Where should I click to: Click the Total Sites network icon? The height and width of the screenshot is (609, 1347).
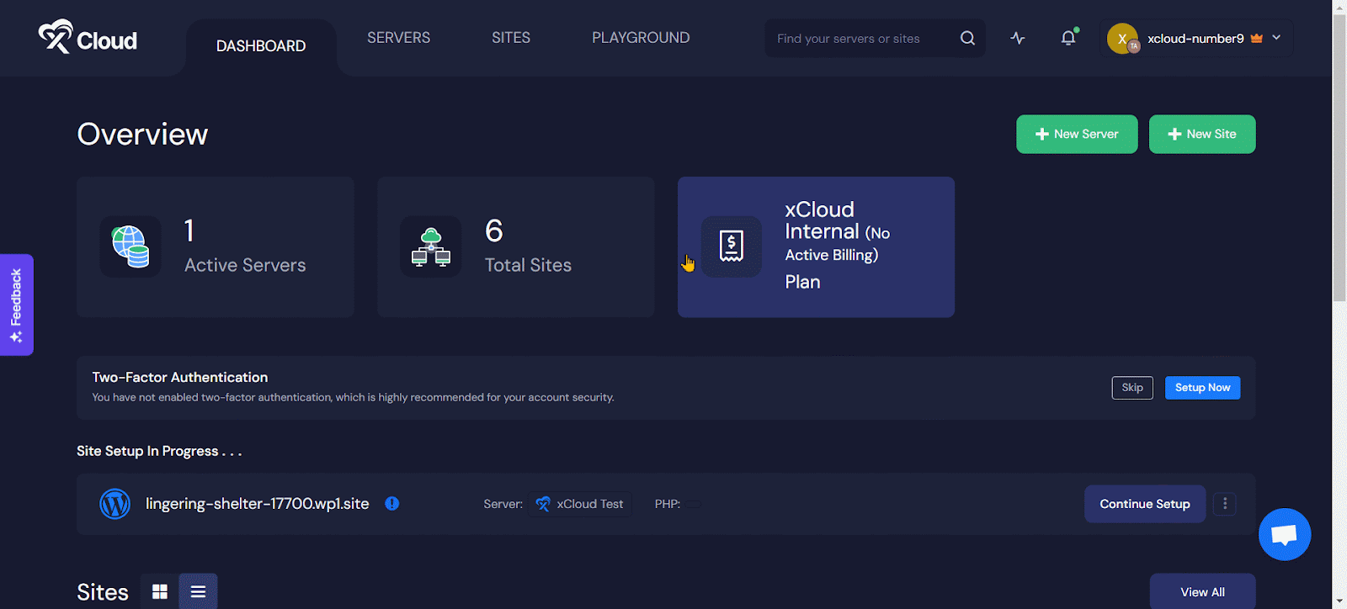[431, 246]
